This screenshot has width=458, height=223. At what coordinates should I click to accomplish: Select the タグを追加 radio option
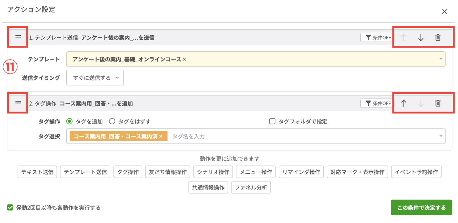[70, 121]
